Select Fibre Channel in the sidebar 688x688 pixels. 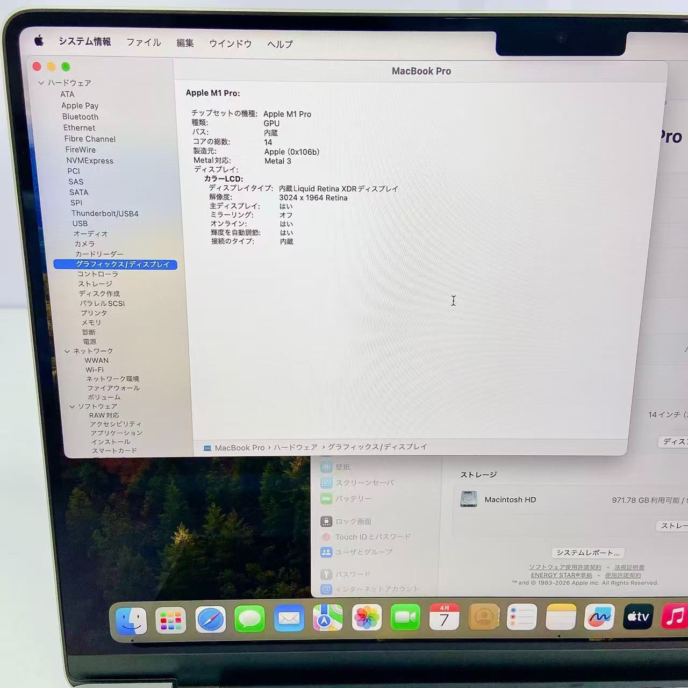(90, 139)
